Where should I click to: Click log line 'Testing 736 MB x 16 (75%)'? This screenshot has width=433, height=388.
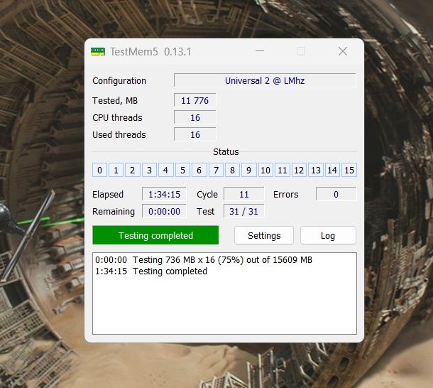coord(204,259)
